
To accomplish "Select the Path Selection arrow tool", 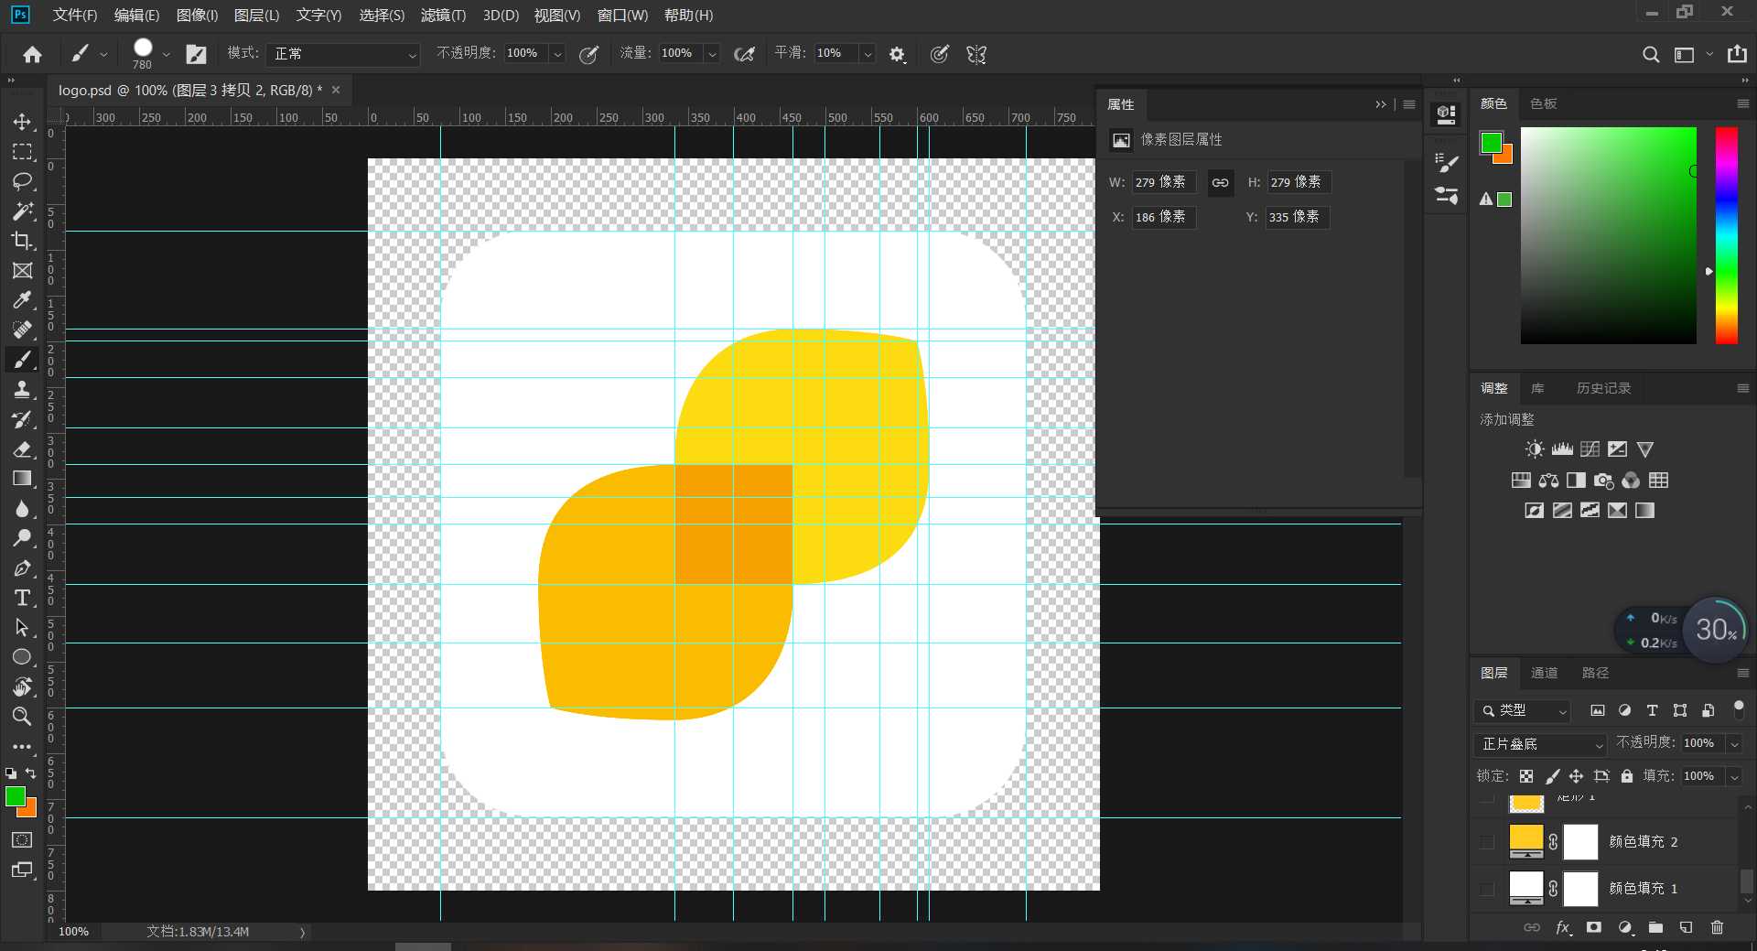I will tap(22, 628).
